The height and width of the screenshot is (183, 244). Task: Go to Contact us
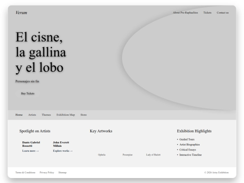click(222, 13)
